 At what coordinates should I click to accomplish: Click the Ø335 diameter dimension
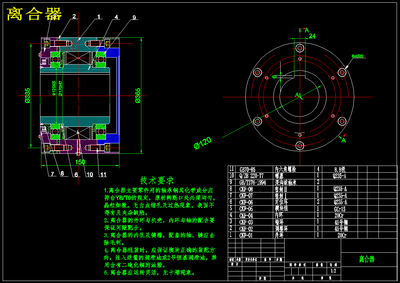(27, 96)
